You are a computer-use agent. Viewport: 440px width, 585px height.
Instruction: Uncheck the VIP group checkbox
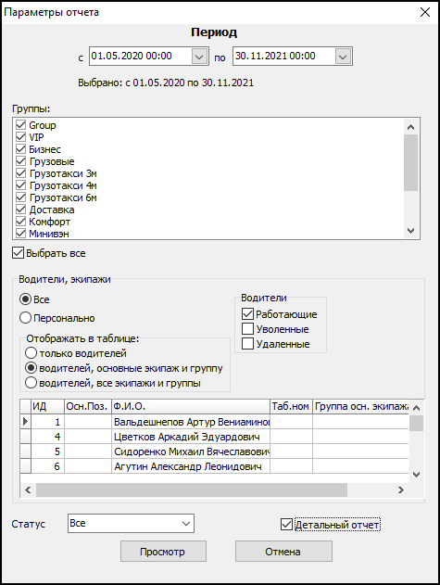point(21,137)
